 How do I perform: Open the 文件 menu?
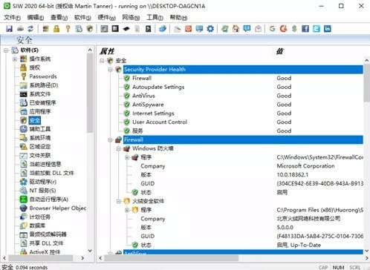(12, 18)
